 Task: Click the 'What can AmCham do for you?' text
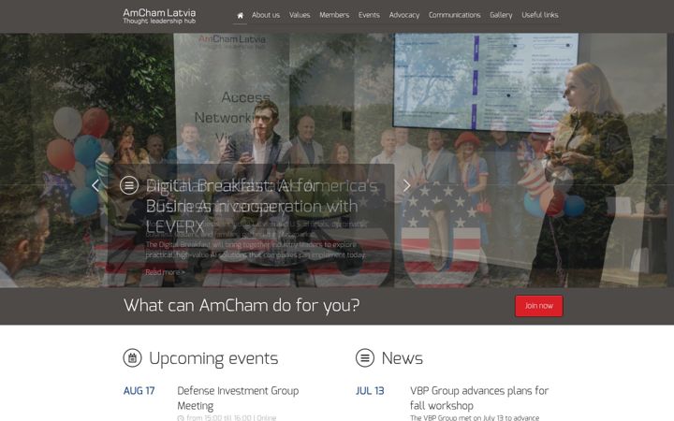242,305
